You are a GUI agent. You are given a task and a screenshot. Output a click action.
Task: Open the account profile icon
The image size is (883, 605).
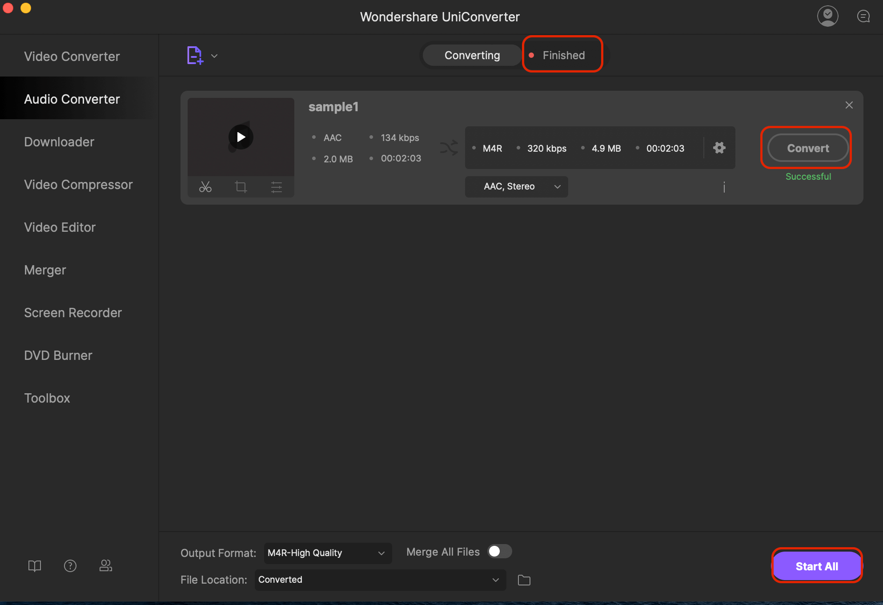pyautogui.click(x=827, y=16)
